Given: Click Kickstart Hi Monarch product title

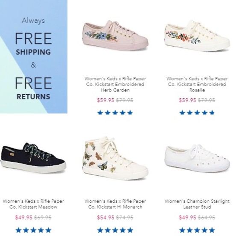Looking at the screenshot, I should 115,204.
